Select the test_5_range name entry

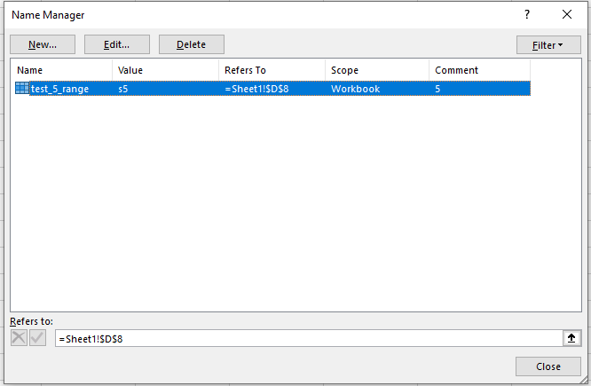pos(60,89)
